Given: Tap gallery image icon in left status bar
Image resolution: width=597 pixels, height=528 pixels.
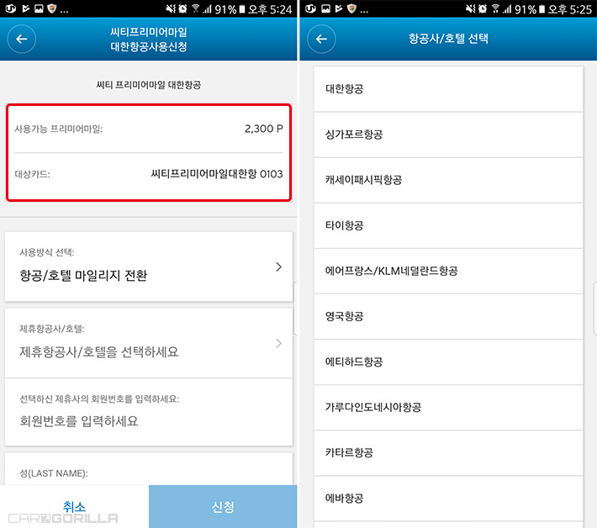Looking at the screenshot, I should click(x=39, y=8).
